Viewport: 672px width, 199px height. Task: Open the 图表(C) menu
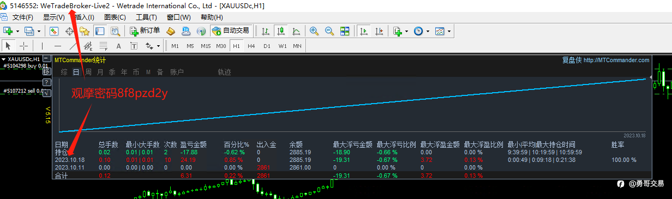[115, 17]
